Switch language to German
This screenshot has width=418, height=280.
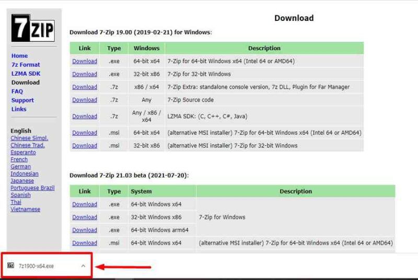click(x=20, y=167)
